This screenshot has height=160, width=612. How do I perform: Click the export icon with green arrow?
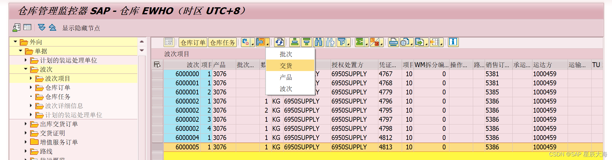(x=420, y=42)
